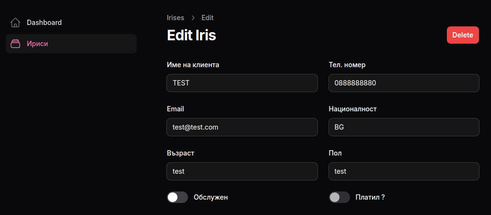Focus the Националност field showing BG
491x215 pixels.
tap(404, 127)
